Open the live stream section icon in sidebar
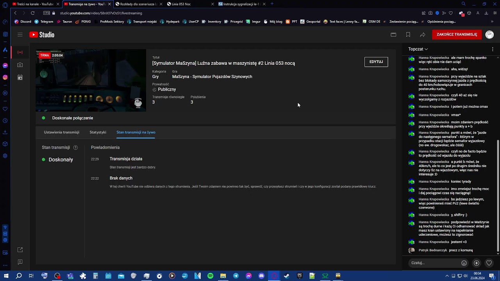This screenshot has width=500, height=281. 20,52
